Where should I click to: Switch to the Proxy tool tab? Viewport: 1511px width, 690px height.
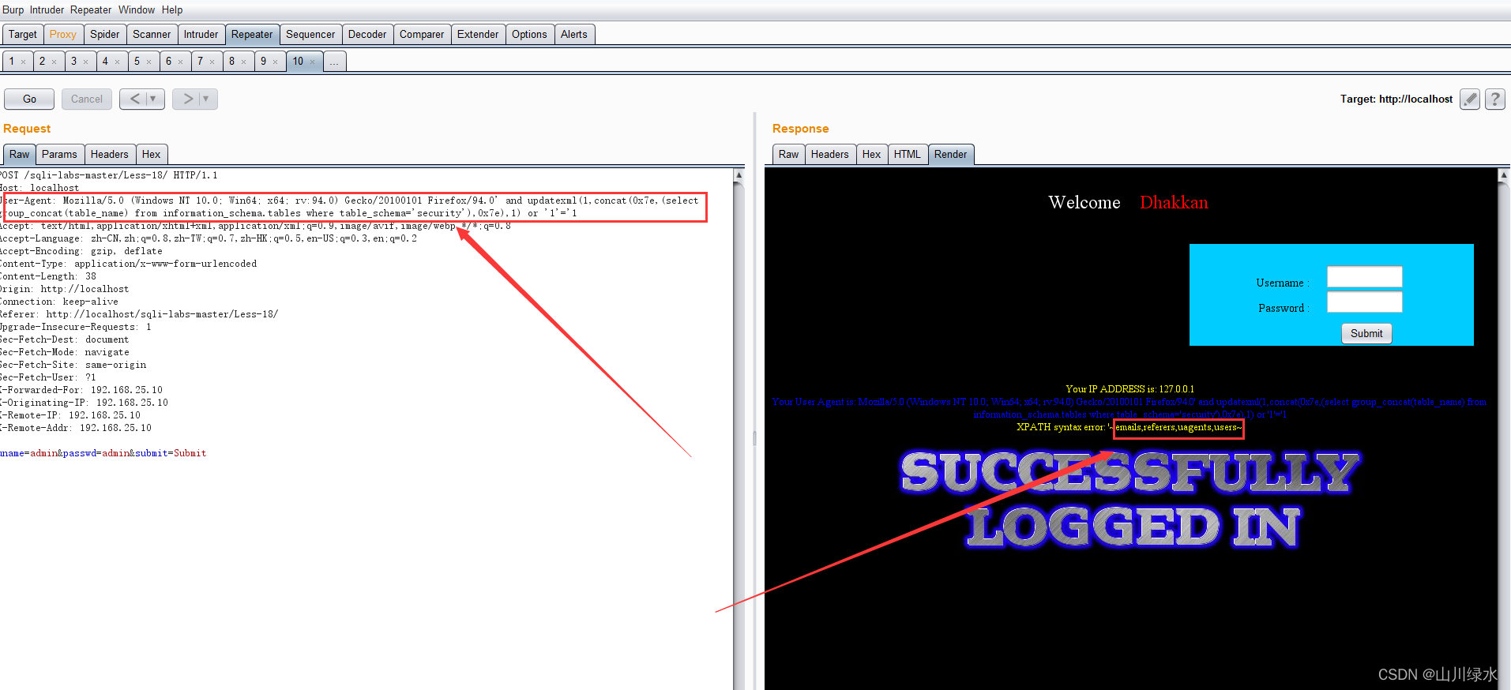point(63,34)
